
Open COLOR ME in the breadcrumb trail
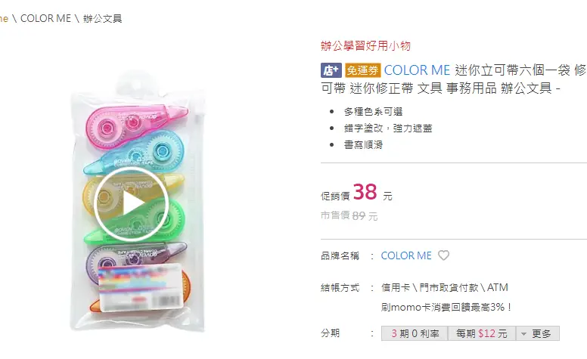click(x=46, y=18)
